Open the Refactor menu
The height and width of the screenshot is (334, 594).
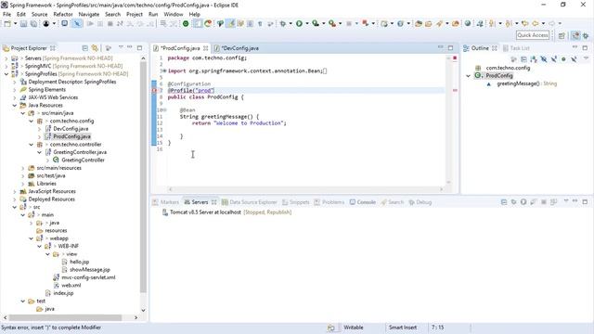pos(63,14)
